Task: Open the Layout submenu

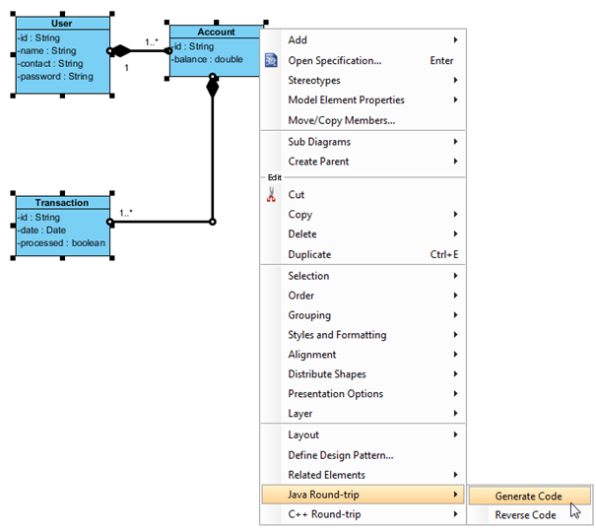Action: tap(363, 434)
